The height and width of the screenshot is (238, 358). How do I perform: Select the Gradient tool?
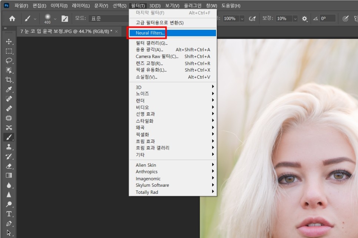pos(9,176)
